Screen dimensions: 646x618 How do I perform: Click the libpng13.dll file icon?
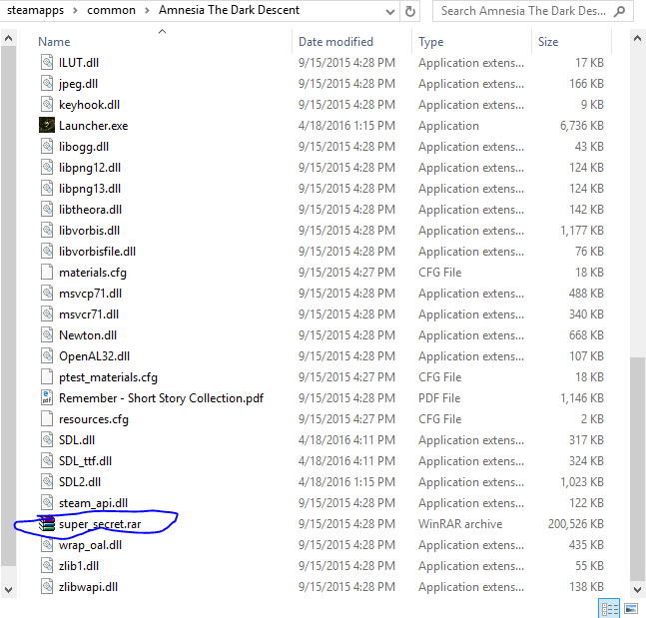(x=47, y=189)
